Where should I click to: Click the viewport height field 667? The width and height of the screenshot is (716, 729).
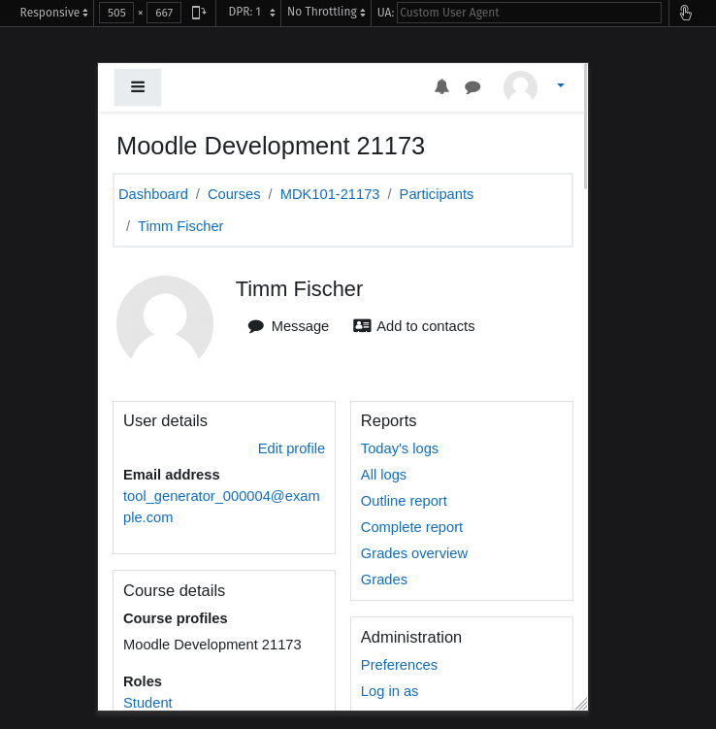coord(164,13)
